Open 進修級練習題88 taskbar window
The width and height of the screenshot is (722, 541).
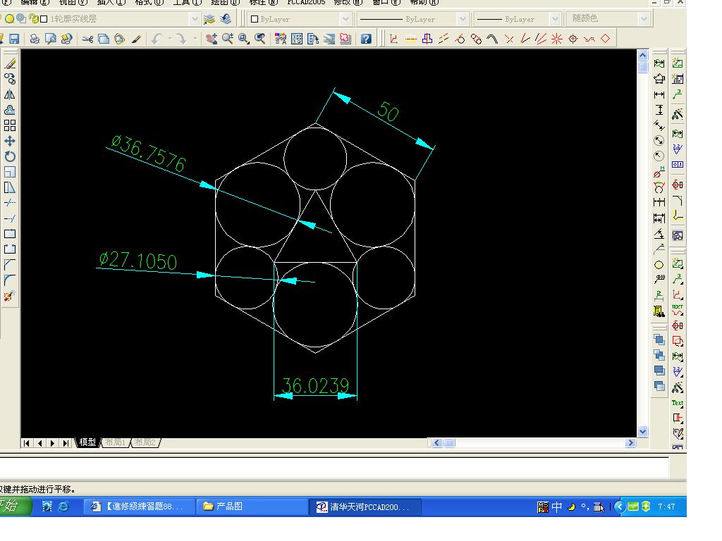pos(138,506)
